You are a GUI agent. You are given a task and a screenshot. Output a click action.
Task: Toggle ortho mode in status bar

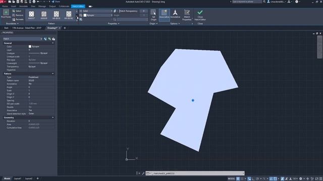pyautogui.click(x=253, y=179)
